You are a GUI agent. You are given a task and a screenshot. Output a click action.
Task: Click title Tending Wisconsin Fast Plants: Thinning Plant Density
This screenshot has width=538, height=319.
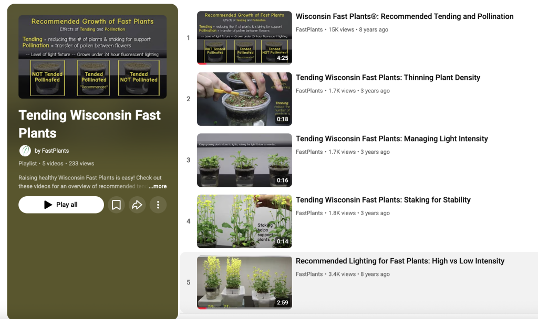click(388, 78)
